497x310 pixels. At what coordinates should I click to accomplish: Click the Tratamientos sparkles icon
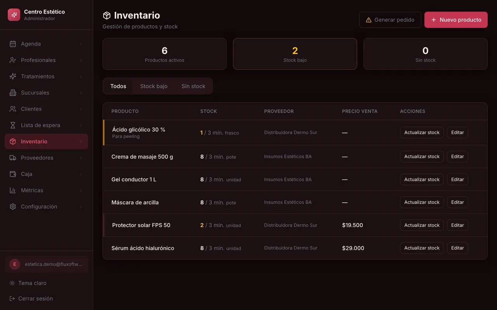click(x=13, y=76)
